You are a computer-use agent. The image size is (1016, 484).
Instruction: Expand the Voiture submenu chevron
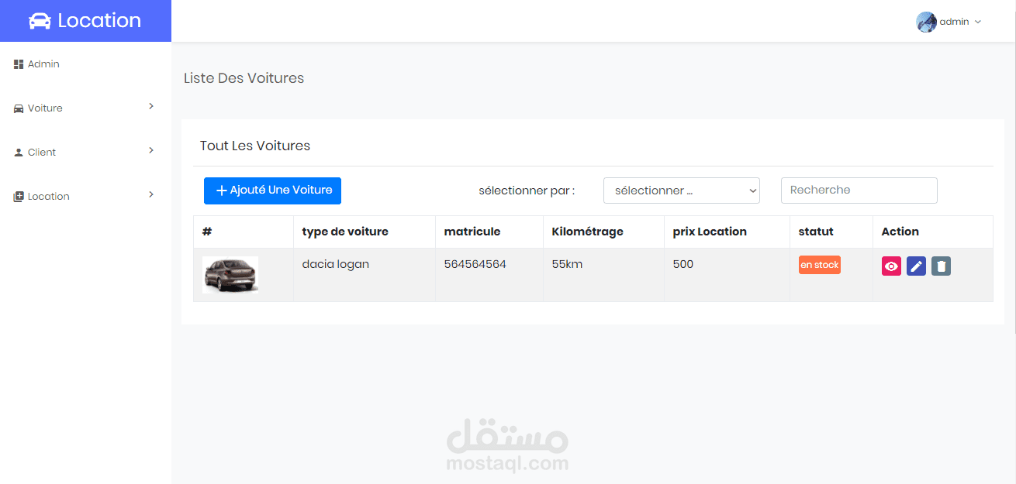tap(151, 106)
